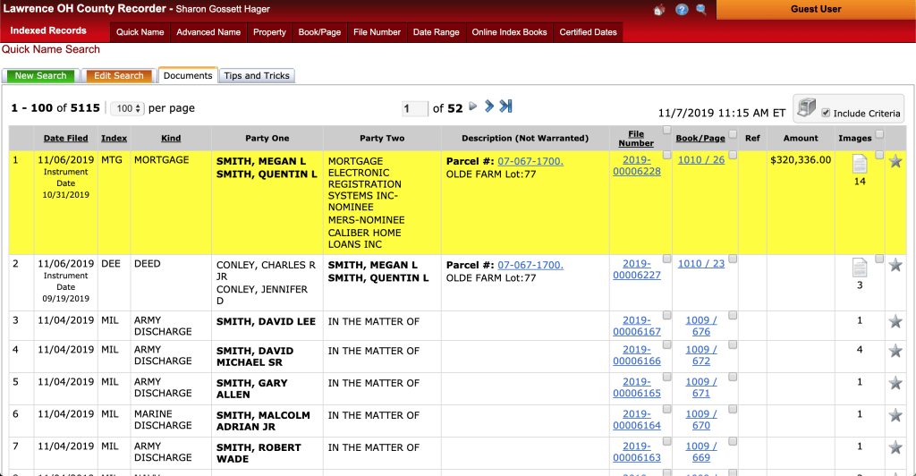Image resolution: width=916 pixels, height=476 pixels.
Task: Open the Date Range search menu
Action: pos(437,32)
